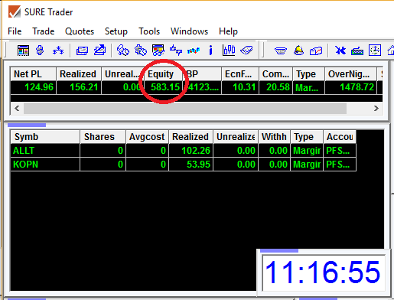Click the right arrow of the horizontal scrollbar
This screenshot has width=394, height=300.
376,109
